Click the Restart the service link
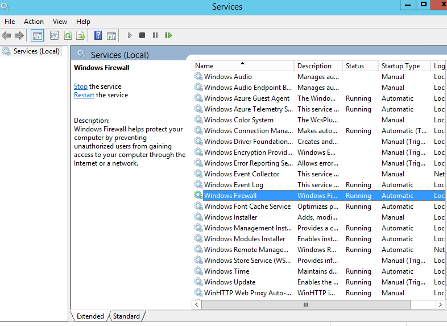The width and height of the screenshot is (447, 326). (84, 95)
